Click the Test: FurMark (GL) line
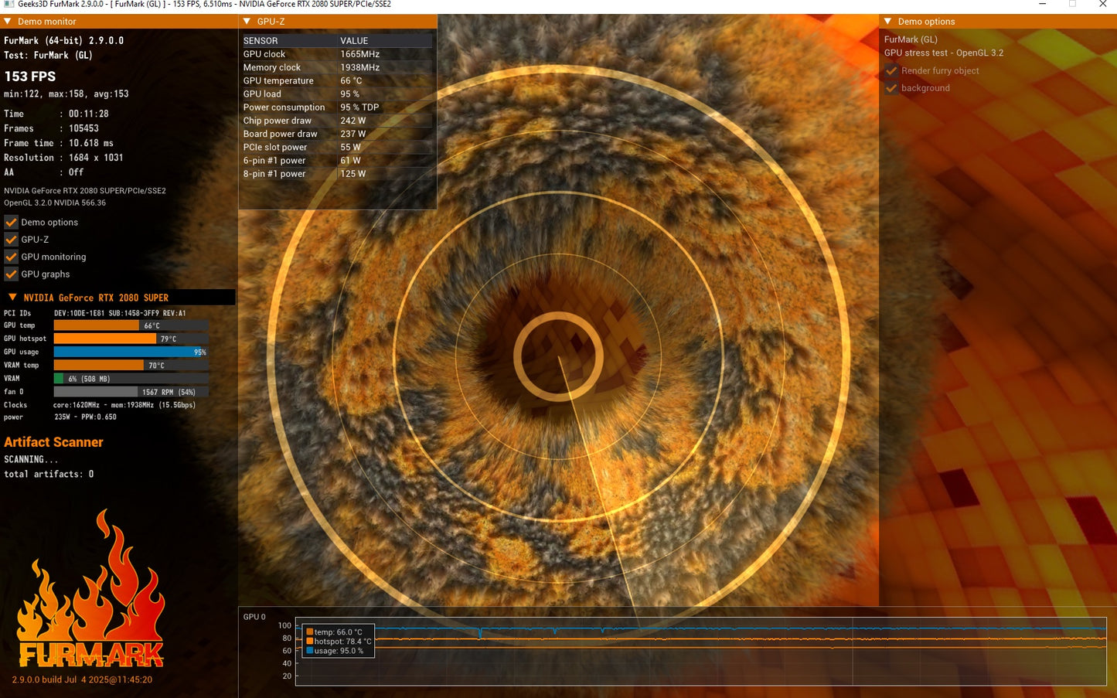 48,56
